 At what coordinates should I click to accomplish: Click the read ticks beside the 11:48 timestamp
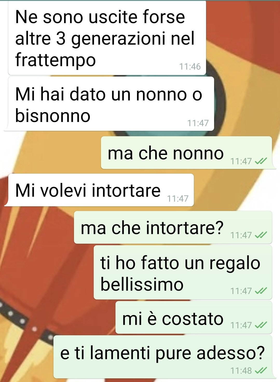tap(261, 371)
